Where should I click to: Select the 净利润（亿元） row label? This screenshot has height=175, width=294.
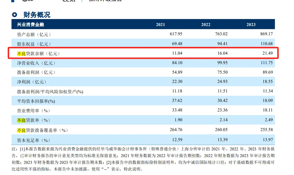click(x=32, y=82)
